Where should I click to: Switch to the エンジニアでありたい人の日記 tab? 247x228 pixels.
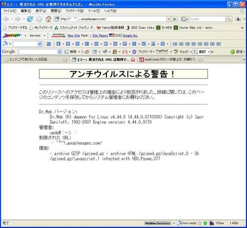point(36,59)
